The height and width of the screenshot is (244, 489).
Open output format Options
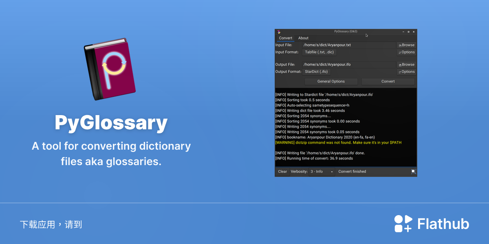click(x=407, y=72)
